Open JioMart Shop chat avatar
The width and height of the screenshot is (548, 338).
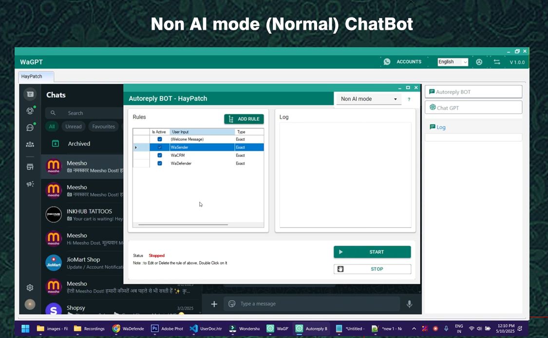click(54, 263)
